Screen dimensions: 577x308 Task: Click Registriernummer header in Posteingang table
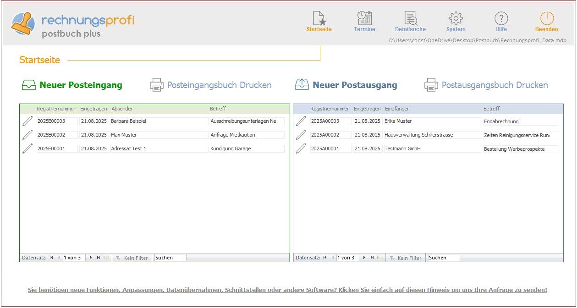(x=56, y=109)
